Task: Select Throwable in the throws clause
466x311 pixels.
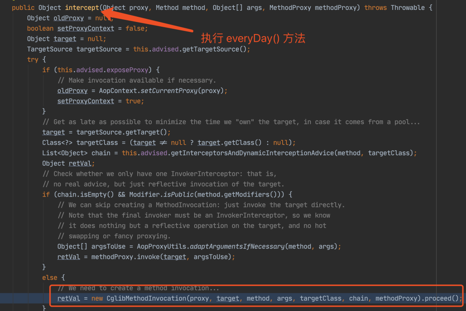Action: click(407, 8)
